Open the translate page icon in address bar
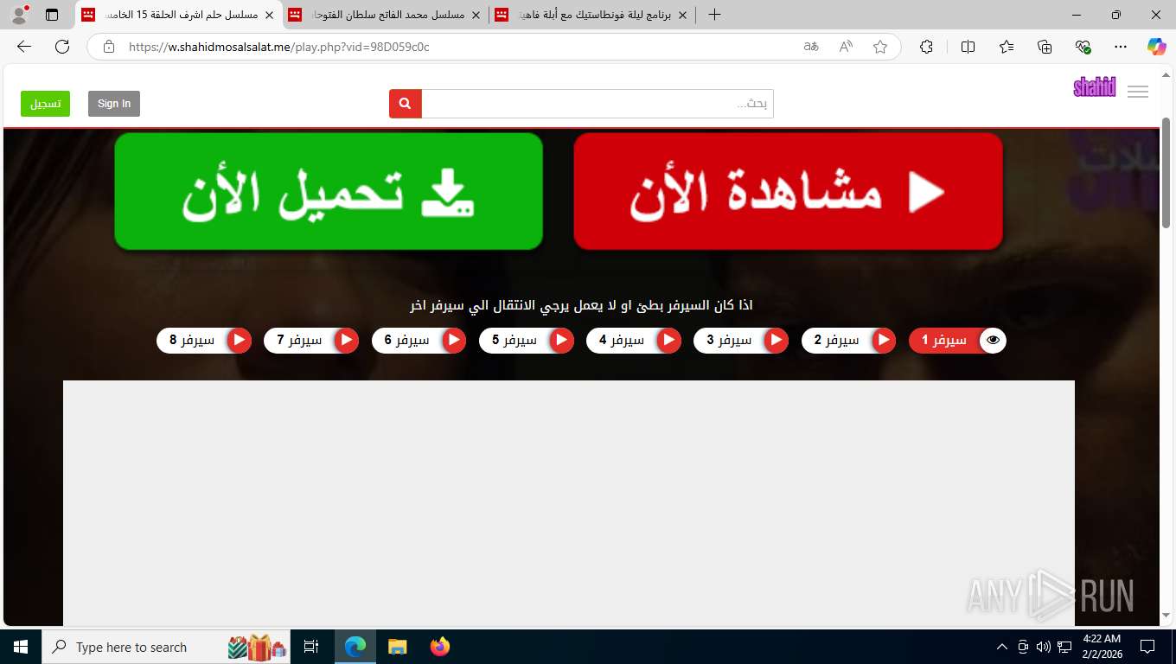 coord(811,47)
